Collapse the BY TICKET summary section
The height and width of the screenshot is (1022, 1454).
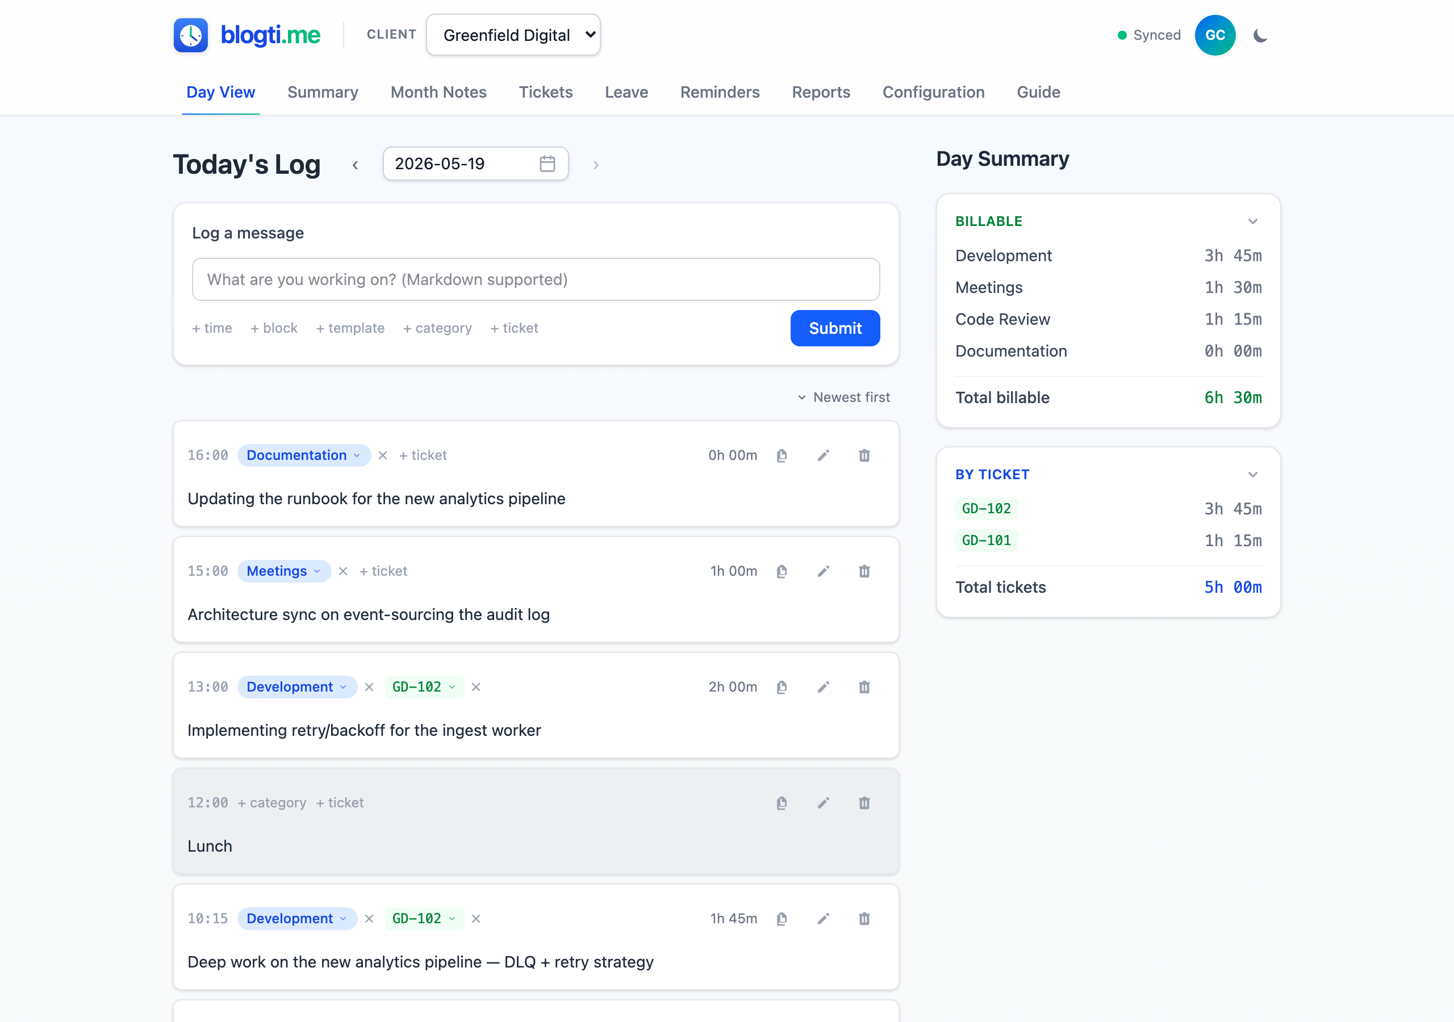point(1252,475)
